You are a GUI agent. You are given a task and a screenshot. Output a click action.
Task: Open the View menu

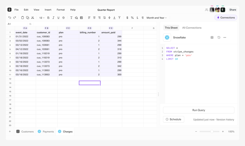coord(36,10)
